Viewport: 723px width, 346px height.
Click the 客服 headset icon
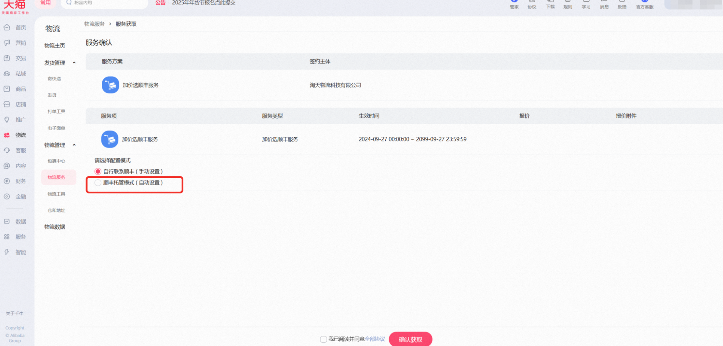pyautogui.click(x=7, y=150)
